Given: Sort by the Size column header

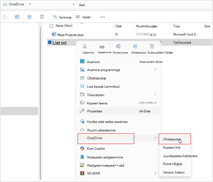Looking at the screenshot, I should [x=207, y=26].
